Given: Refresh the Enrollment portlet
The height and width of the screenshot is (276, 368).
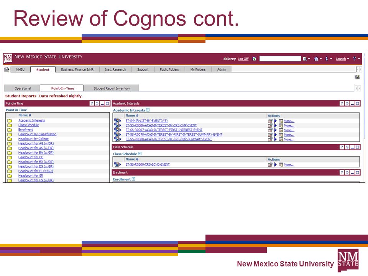Looking at the screenshot, I should (x=347, y=172).
